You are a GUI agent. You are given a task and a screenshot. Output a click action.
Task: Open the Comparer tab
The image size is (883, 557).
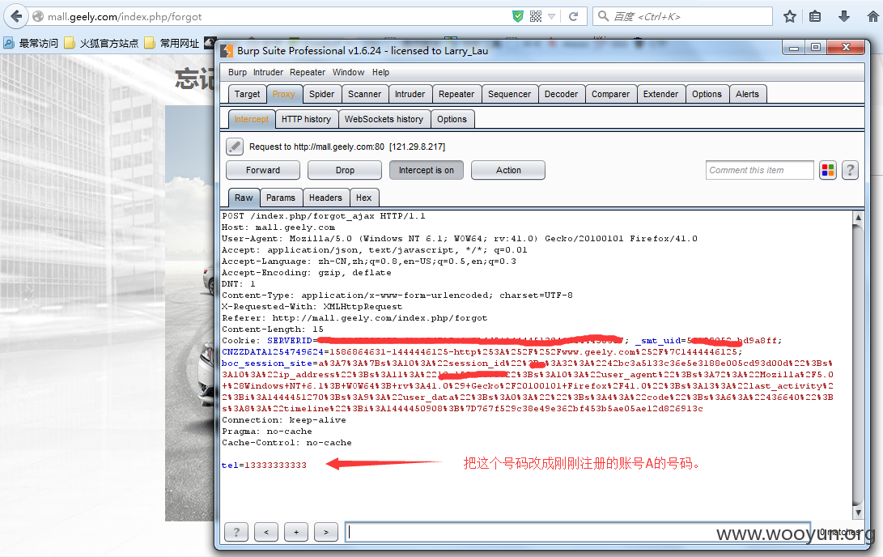[611, 94]
